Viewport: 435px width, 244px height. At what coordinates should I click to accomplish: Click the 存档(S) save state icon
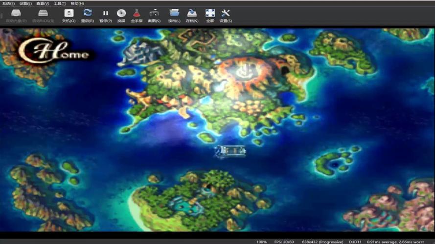point(192,13)
